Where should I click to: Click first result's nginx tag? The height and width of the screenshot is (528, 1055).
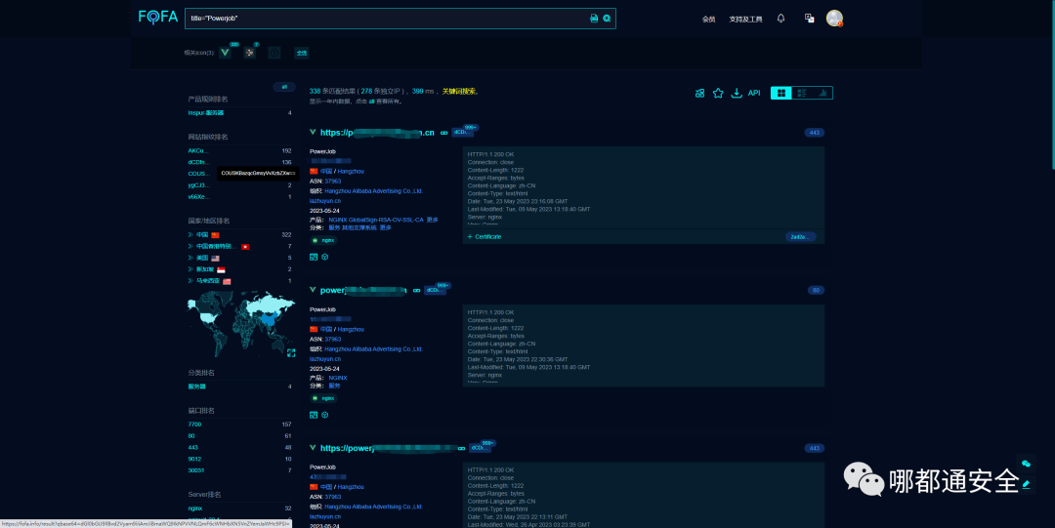tap(323, 240)
